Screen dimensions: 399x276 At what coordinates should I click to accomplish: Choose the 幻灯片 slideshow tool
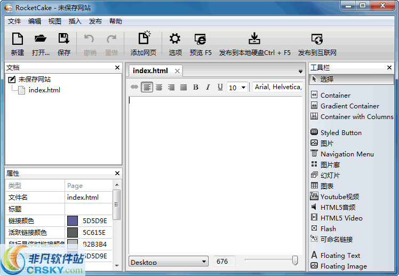[325, 176]
